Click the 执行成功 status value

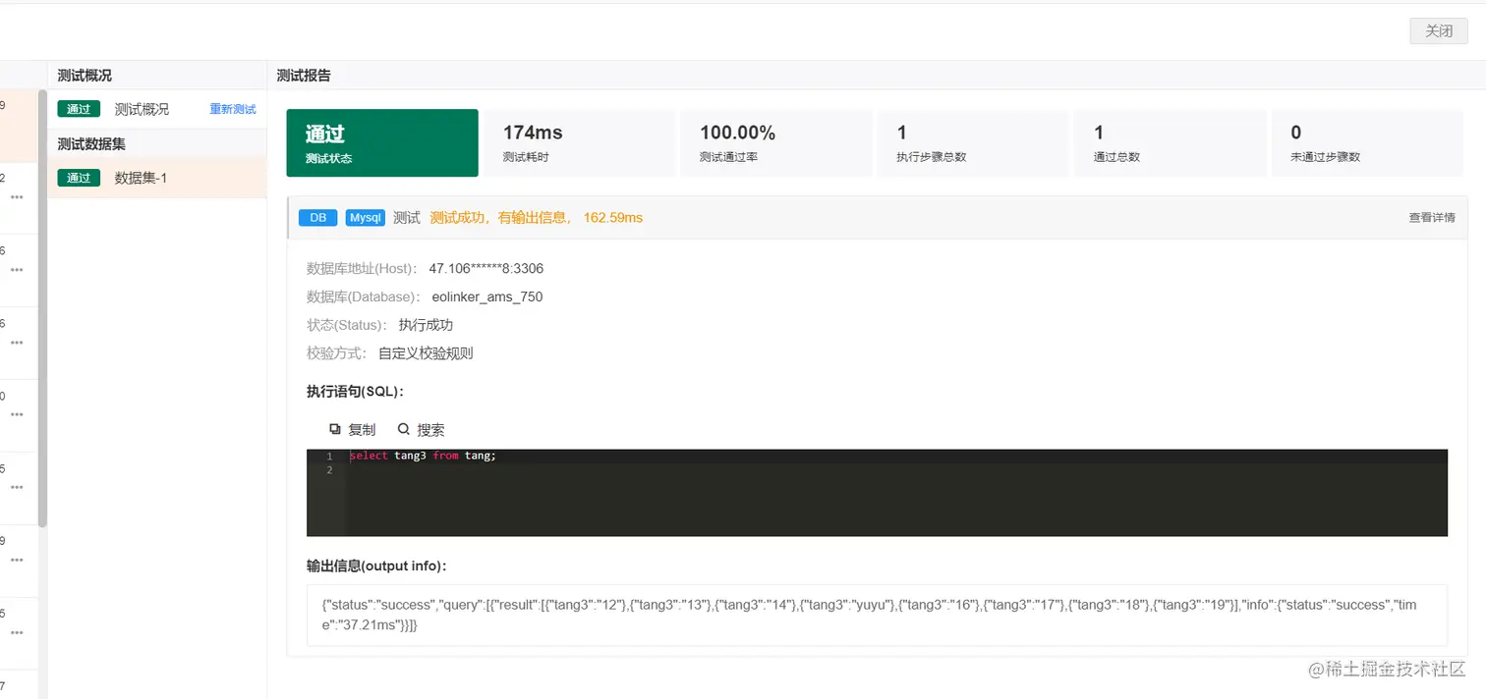pyautogui.click(x=426, y=325)
